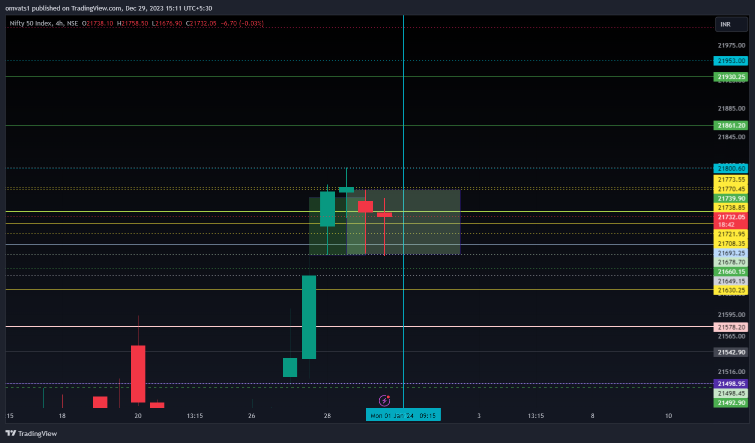
Task: Select the 21678.70 pale green price label
Action: coord(731,262)
